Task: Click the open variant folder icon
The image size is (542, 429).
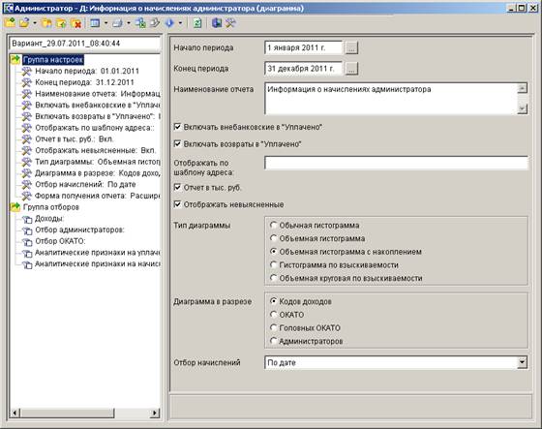Action: point(24,23)
